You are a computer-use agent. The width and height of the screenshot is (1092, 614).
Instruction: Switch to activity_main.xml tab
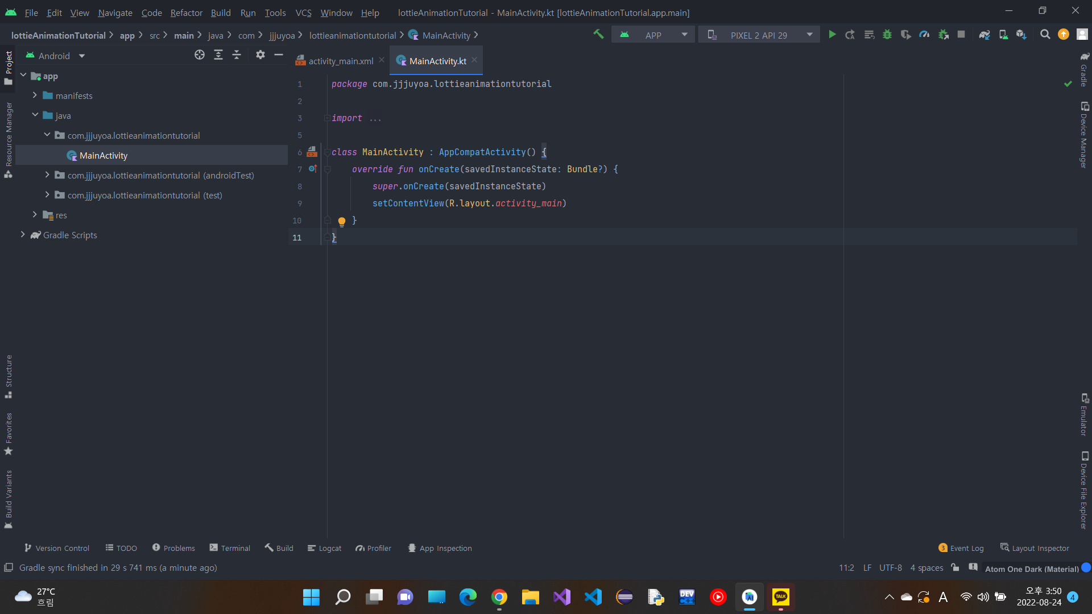click(x=341, y=61)
